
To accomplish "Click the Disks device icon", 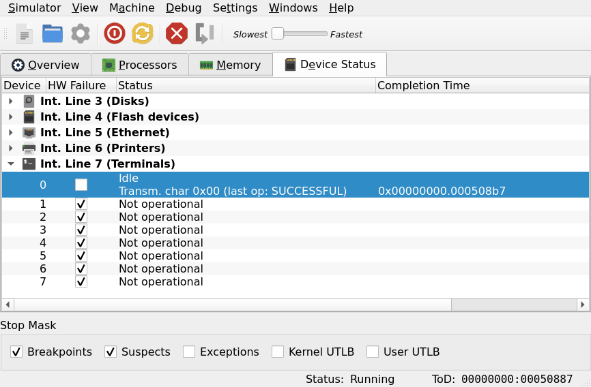I will (29, 102).
